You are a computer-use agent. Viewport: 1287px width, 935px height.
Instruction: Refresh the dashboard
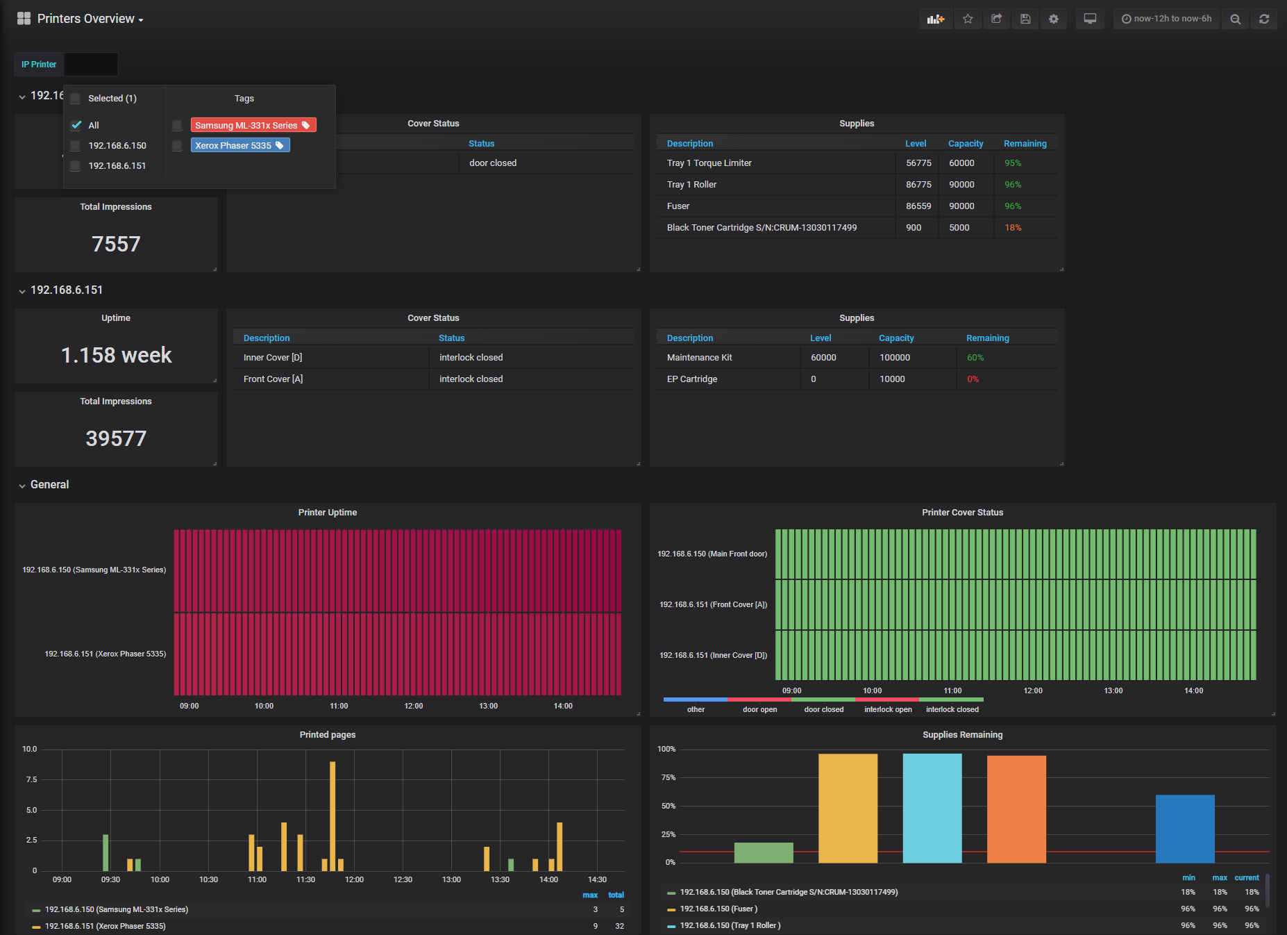1264,19
